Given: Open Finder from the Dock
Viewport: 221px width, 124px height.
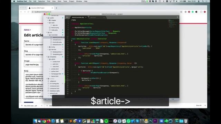Looking at the screenshot, I should click(x=35, y=121).
